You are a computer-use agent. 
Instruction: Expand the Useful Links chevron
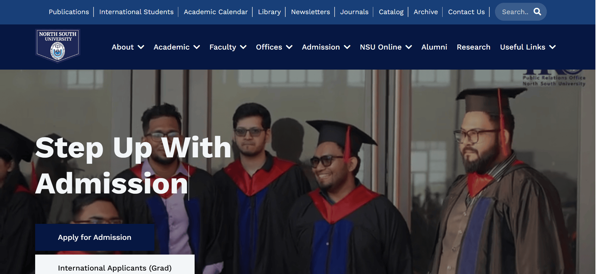(552, 47)
